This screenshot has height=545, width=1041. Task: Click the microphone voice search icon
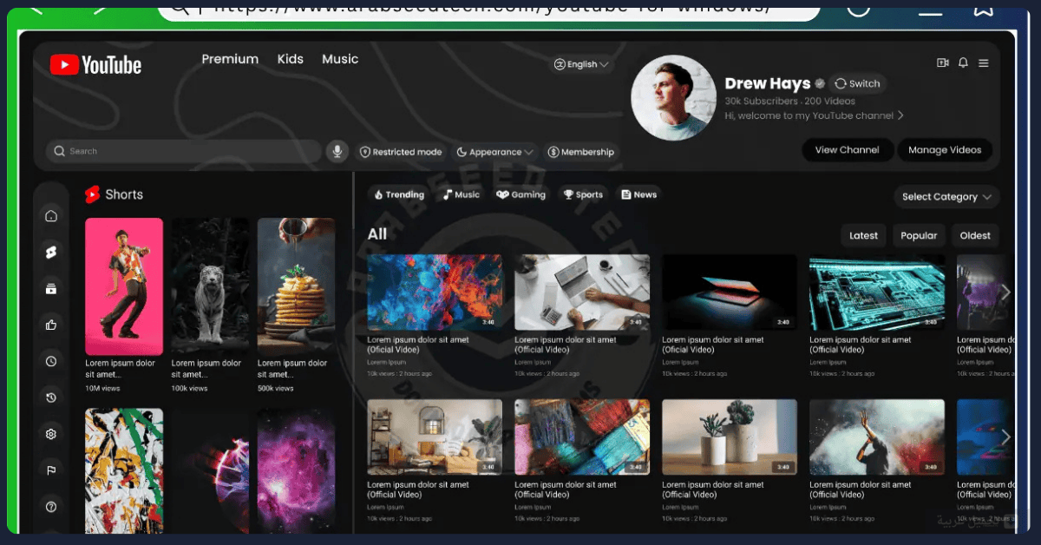pyautogui.click(x=337, y=151)
